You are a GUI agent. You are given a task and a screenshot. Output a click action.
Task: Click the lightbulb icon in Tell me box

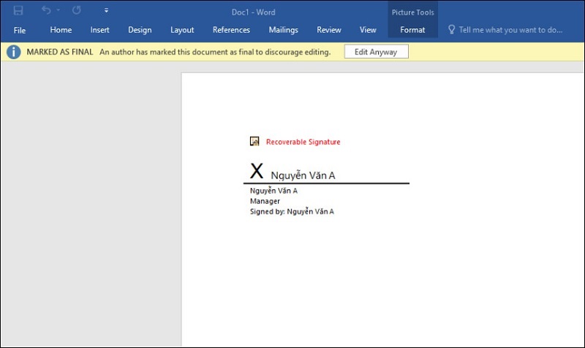click(452, 30)
